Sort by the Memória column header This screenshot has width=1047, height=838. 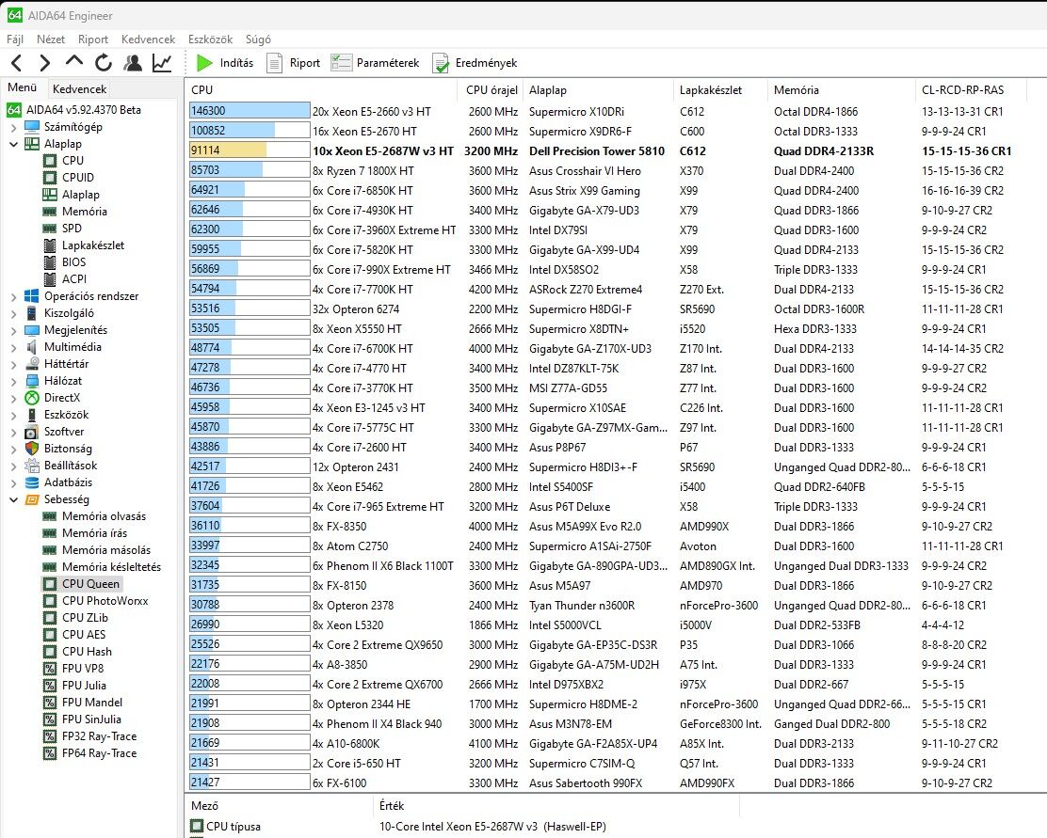(842, 90)
